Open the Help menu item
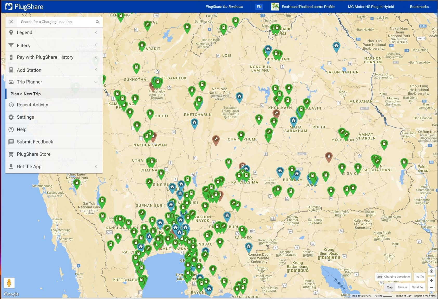438x299 pixels. coord(54,130)
